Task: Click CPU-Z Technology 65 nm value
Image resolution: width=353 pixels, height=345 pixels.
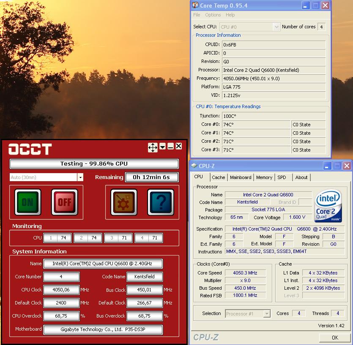Action: [x=237, y=217]
